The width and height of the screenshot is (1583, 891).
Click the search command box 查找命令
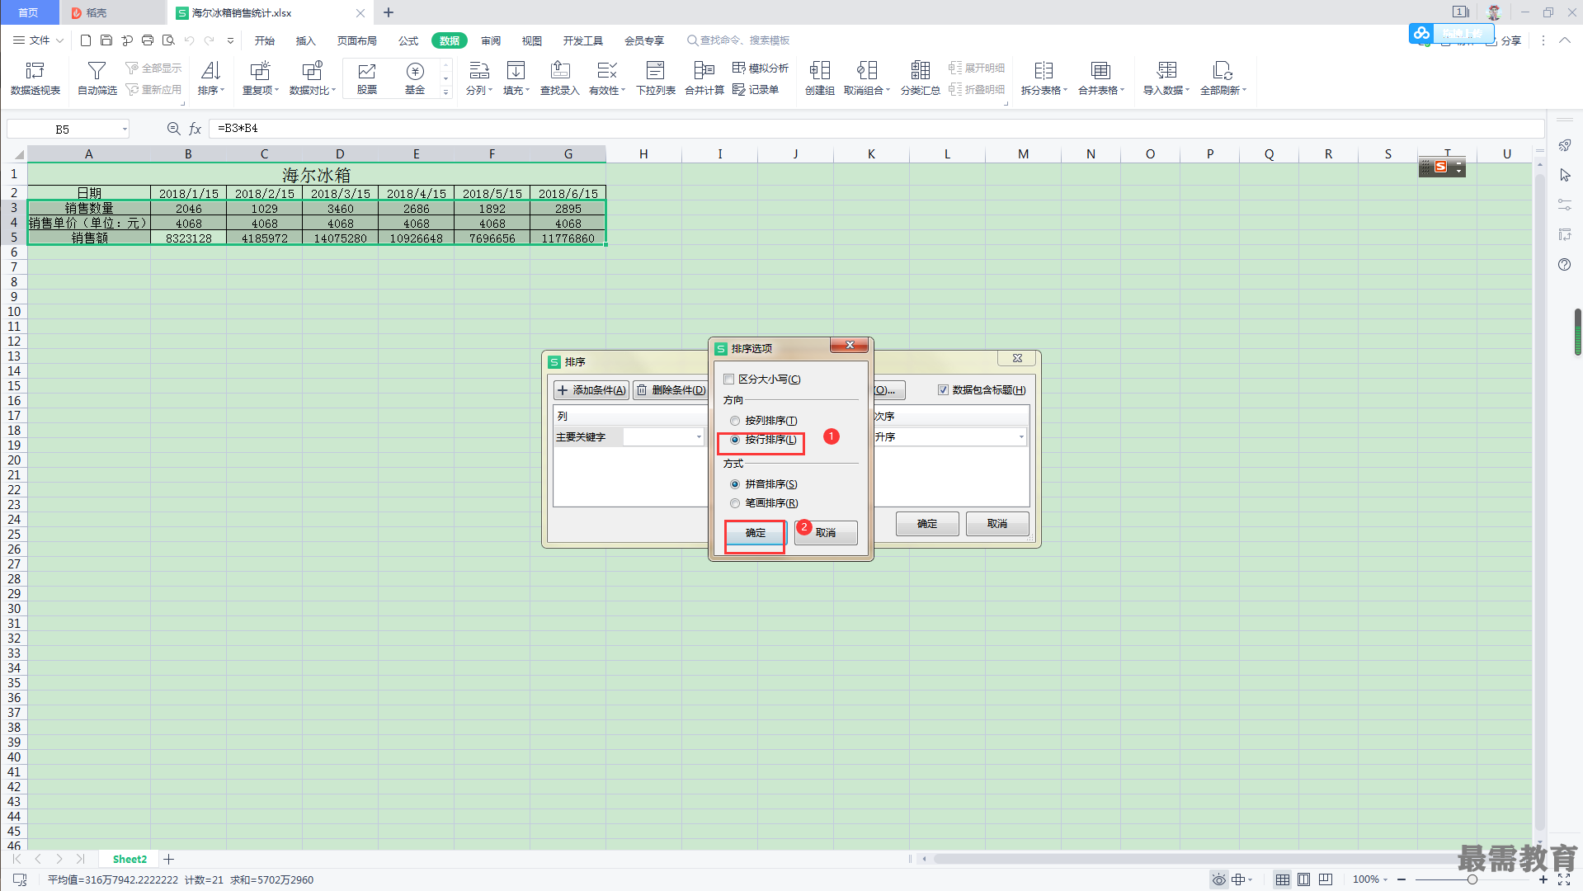[738, 40]
